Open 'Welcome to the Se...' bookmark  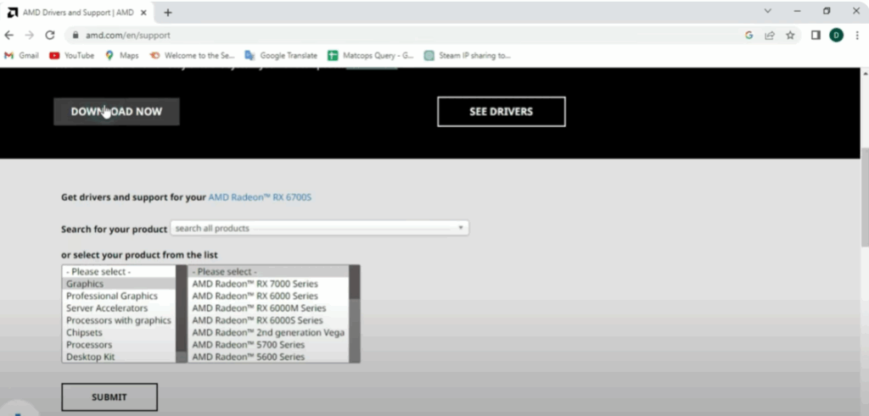click(x=193, y=55)
